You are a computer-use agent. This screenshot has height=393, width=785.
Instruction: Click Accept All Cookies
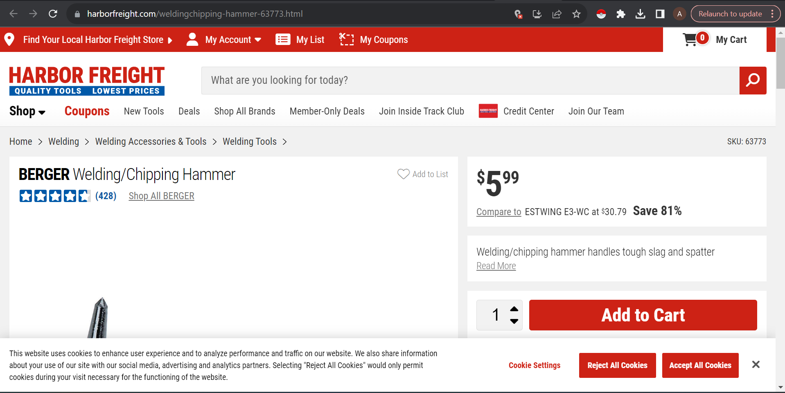click(700, 365)
